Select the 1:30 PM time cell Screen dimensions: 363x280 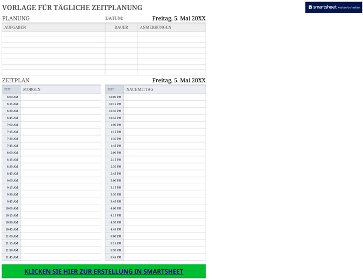pos(114,138)
